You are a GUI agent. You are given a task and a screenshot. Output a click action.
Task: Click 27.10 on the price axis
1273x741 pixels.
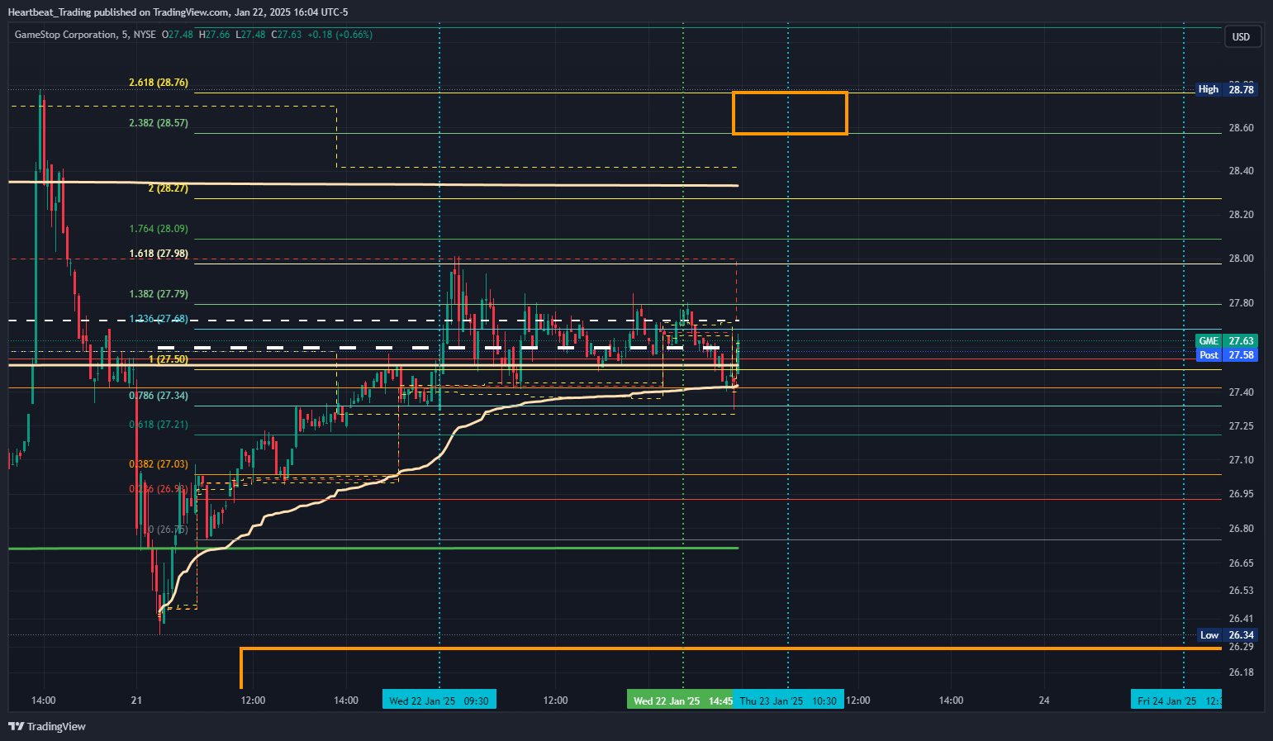tap(1241, 460)
